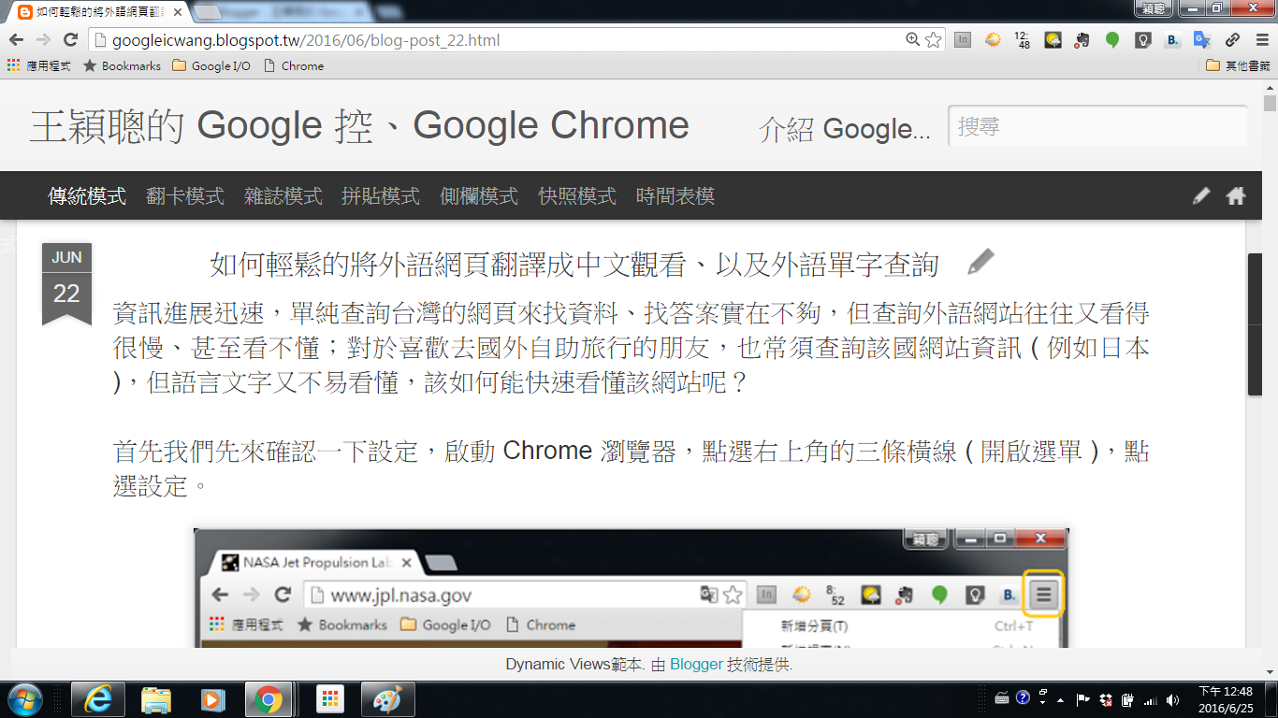Viewport: 1278px width, 718px height.
Task: Click the JUN 22 date ribbon
Action: pos(66,283)
